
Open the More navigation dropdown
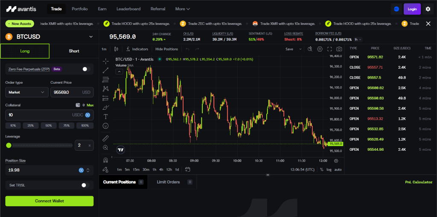pyautogui.click(x=183, y=9)
